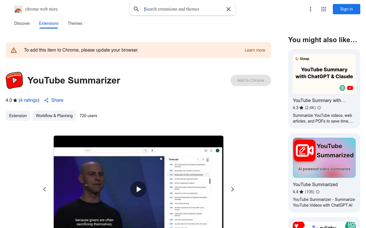Click description 'Summarize YouTube videos, web articles'
This screenshot has width=366, height=228.
pyautogui.click(x=323, y=118)
